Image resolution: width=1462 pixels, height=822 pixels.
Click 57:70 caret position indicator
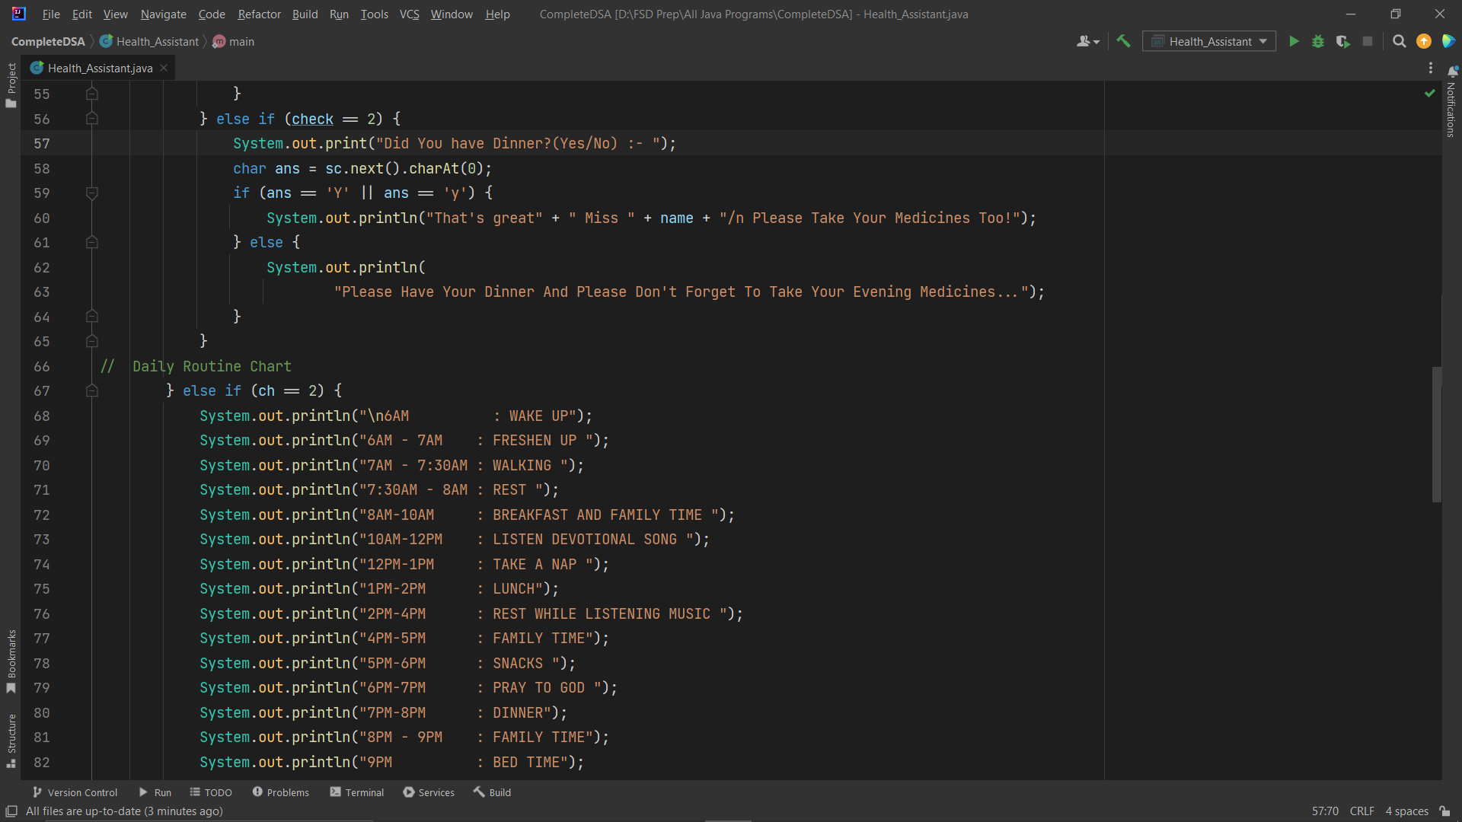point(1325,811)
